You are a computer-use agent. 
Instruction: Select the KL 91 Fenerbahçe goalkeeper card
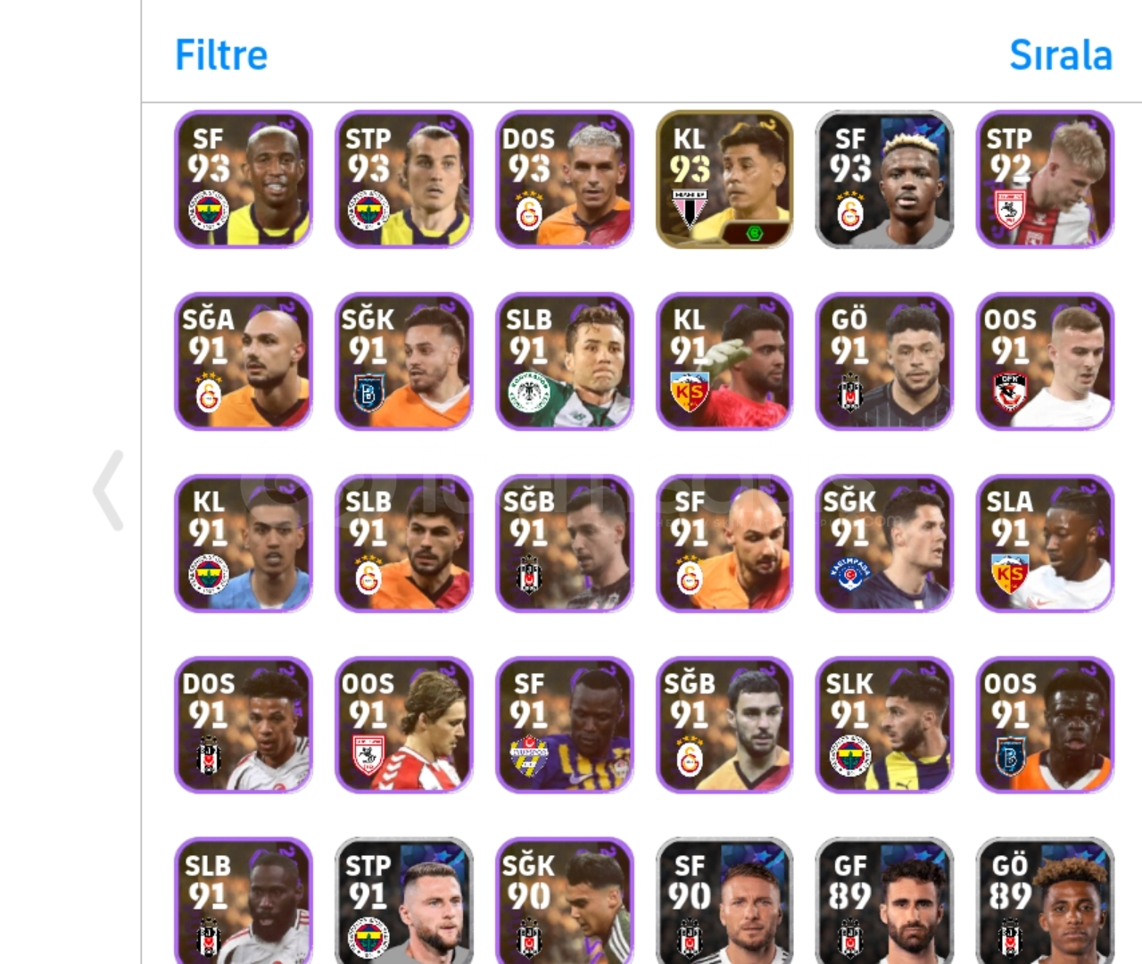click(x=244, y=544)
